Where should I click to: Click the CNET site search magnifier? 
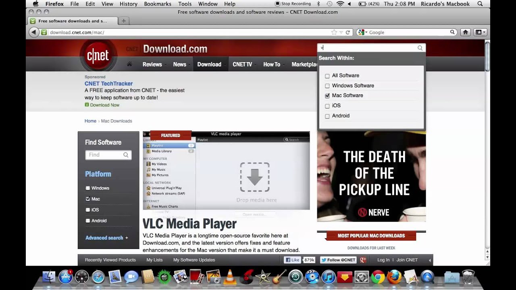point(420,48)
